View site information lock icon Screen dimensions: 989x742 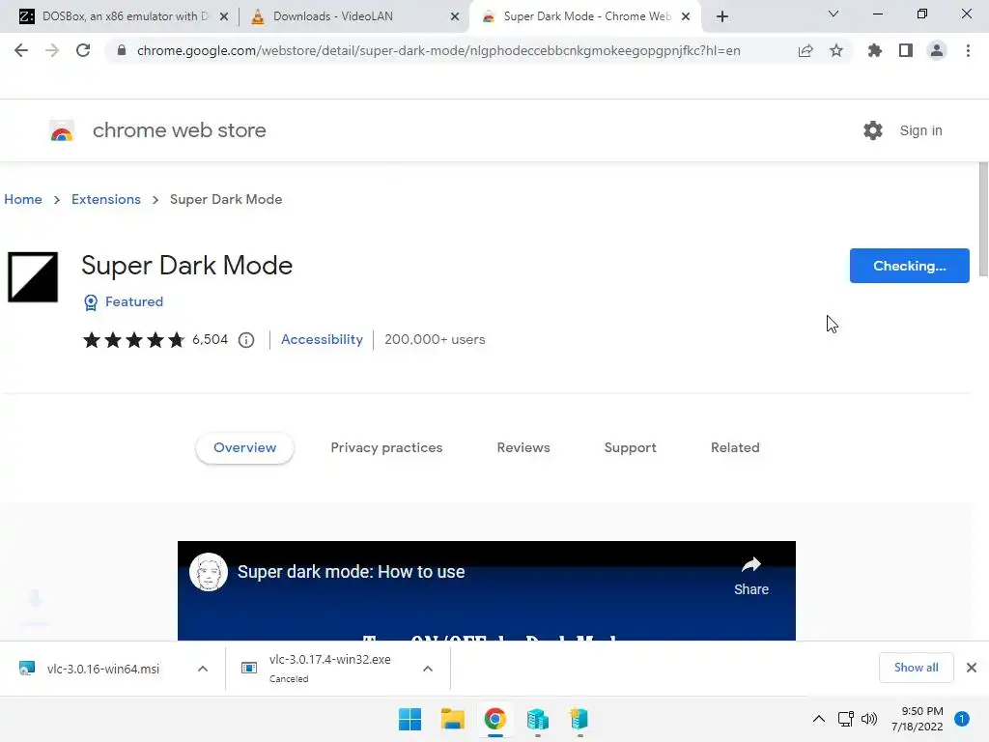(122, 50)
